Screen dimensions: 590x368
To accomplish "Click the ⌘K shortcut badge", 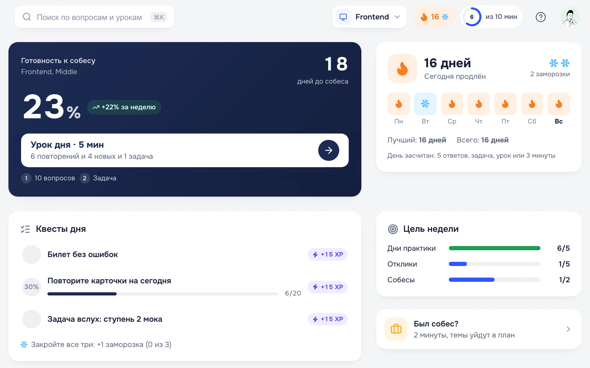I will coord(159,17).
